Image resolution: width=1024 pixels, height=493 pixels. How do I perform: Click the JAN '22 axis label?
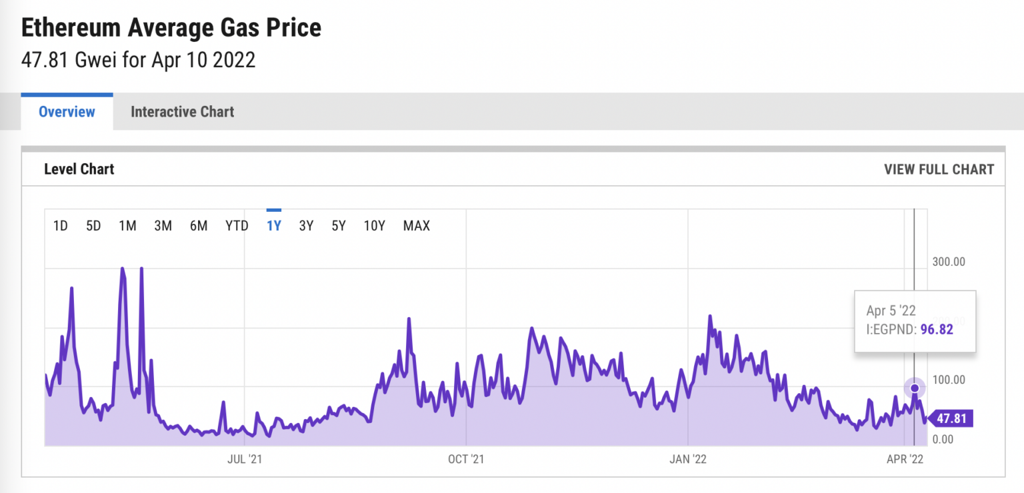688,459
